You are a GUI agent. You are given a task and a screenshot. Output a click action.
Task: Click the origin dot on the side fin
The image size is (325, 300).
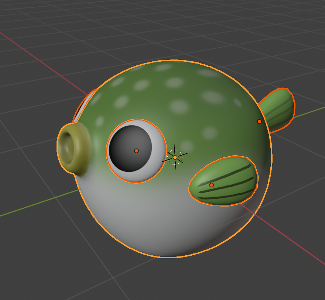pos(212,185)
